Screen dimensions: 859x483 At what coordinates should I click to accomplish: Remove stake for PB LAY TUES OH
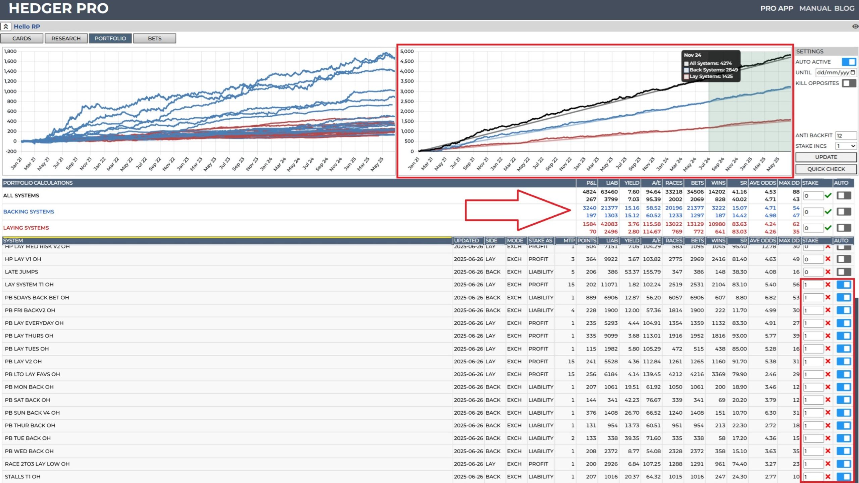click(828, 349)
